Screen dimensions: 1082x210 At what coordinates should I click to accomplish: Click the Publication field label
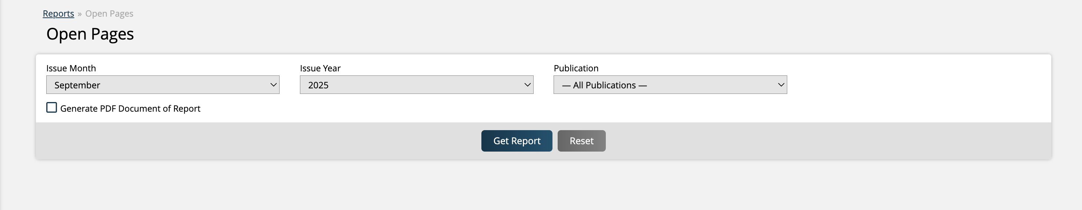coord(576,68)
